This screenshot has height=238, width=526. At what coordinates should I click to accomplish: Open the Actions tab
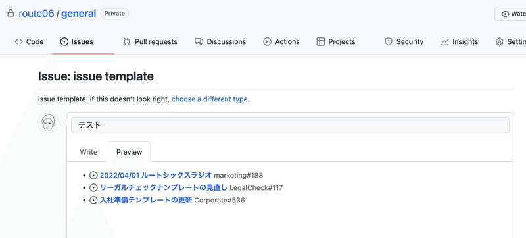[281, 42]
